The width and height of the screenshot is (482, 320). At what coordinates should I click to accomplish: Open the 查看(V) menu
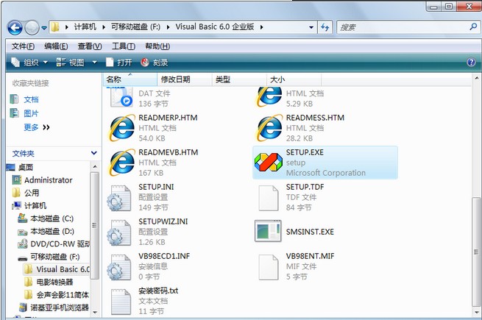(x=90, y=46)
